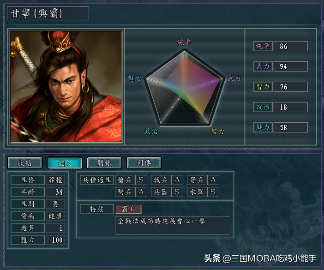Image resolution: width=324 pixels, height=270 pixels.
Task: Select the 個人 tab
Action: (x=65, y=163)
